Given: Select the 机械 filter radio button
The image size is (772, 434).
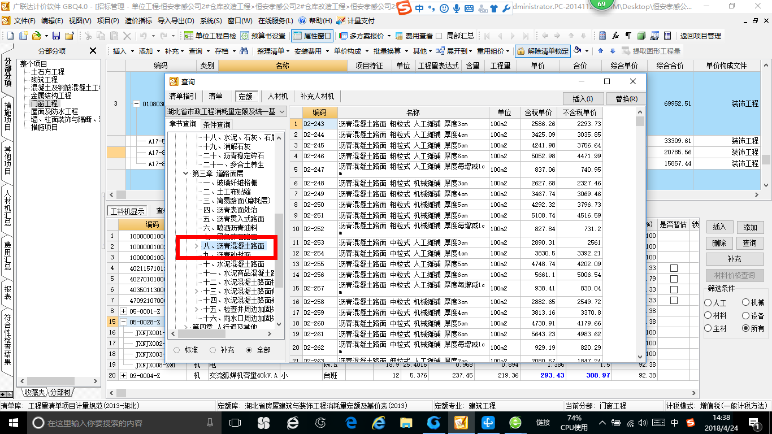Looking at the screenshot, I should [x=745, y=303].
